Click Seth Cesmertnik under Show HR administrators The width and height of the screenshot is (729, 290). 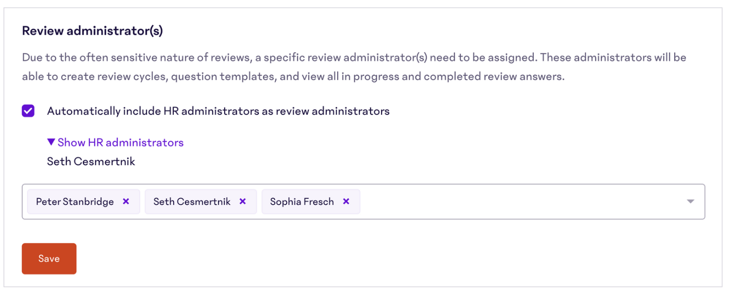[91, 161]
